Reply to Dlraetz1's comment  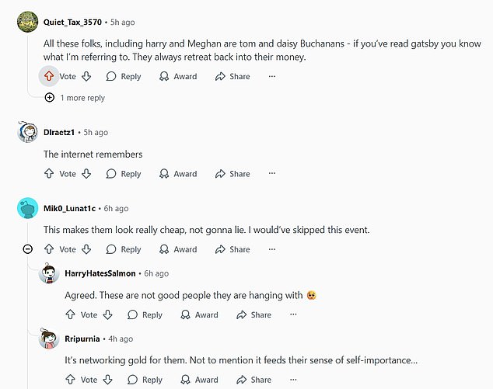pyautogui.click(x=124, y=174)
